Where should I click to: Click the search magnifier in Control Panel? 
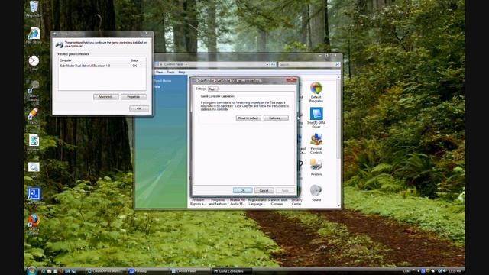337,64
